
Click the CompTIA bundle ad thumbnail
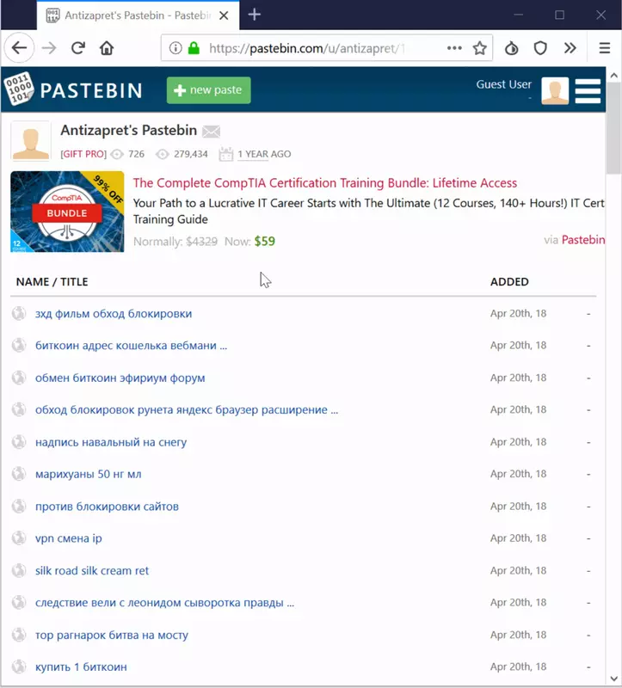[67, 212]
